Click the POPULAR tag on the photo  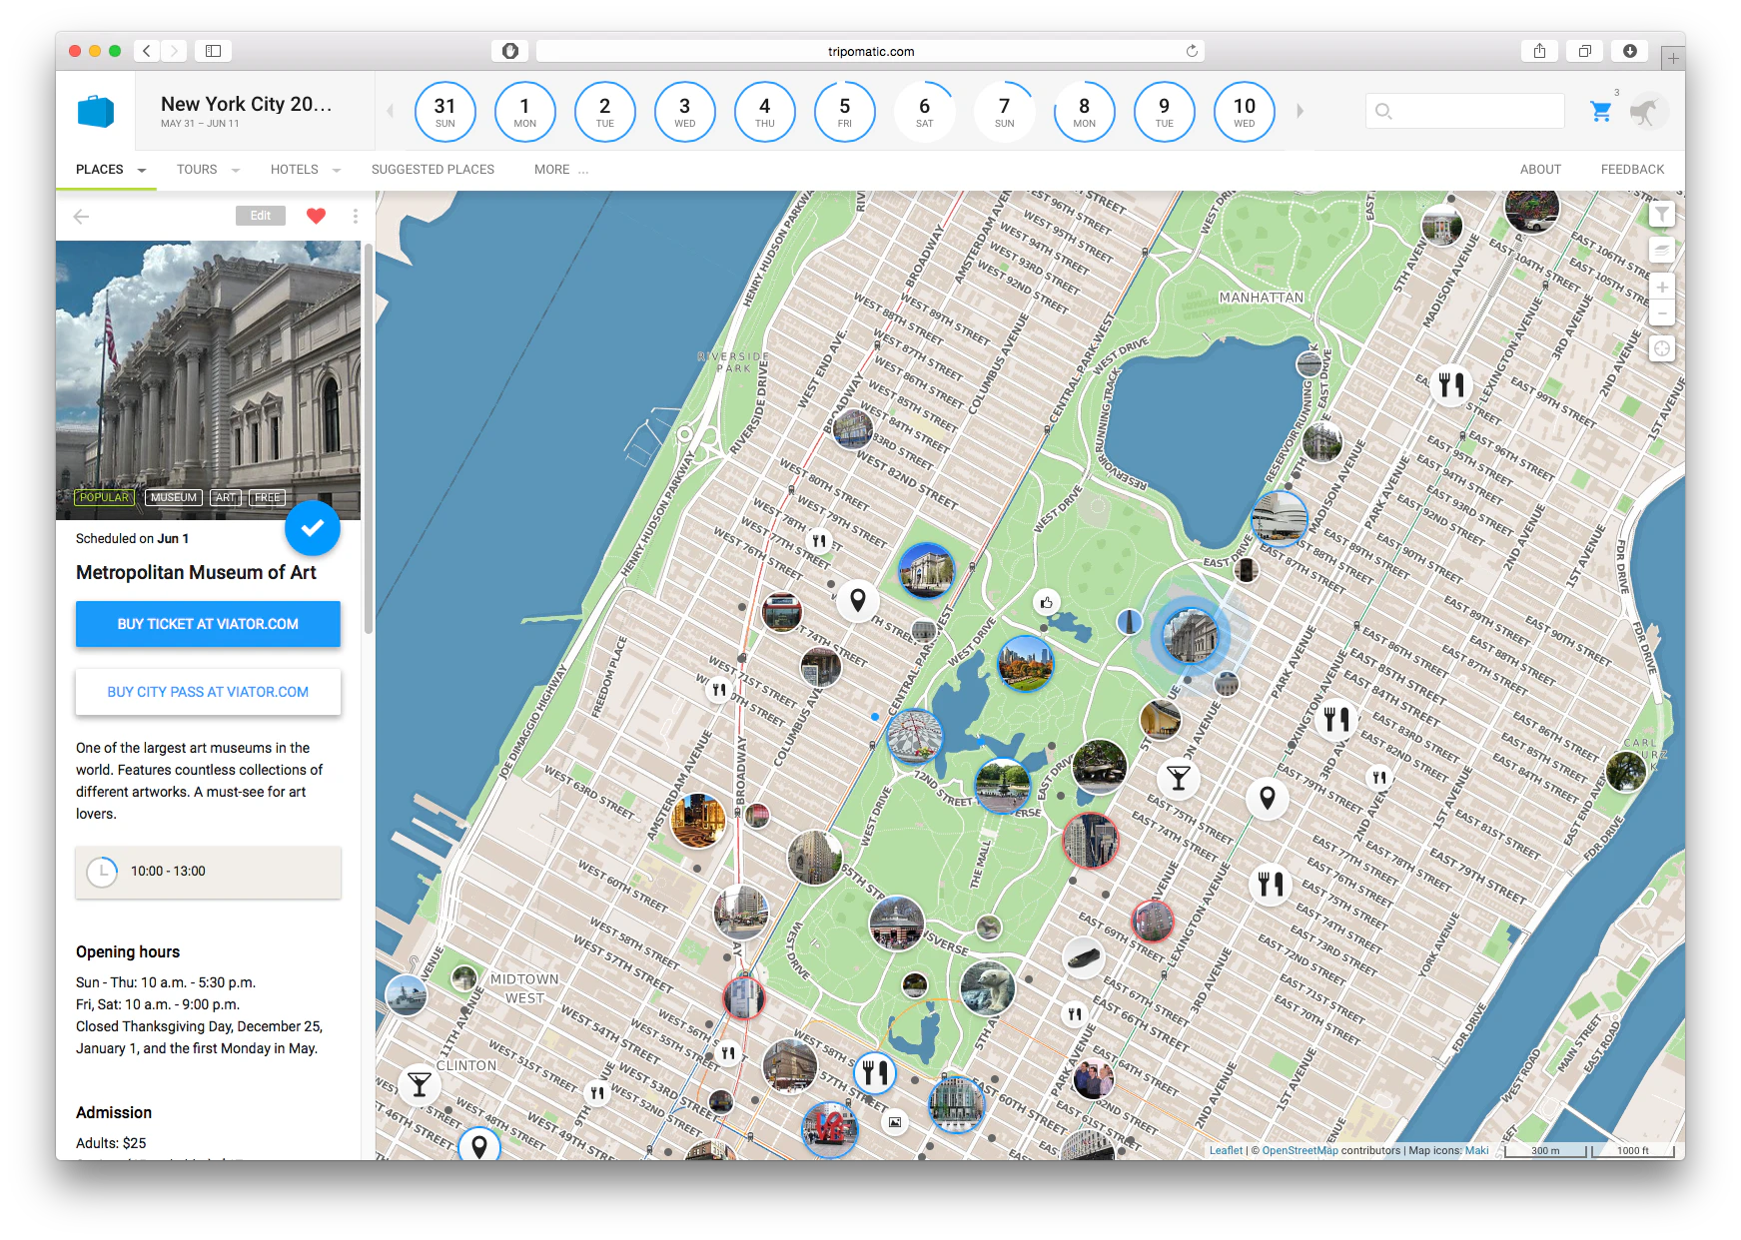coord(104,497)
